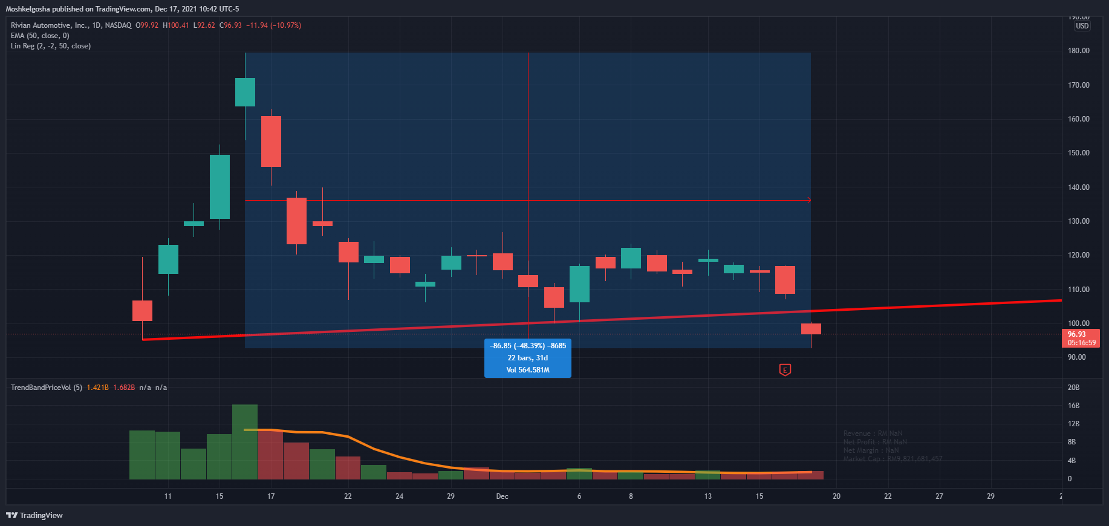Click the tallest green volume bar
The height and width of the screenshot is (526, 1109).
245,442
